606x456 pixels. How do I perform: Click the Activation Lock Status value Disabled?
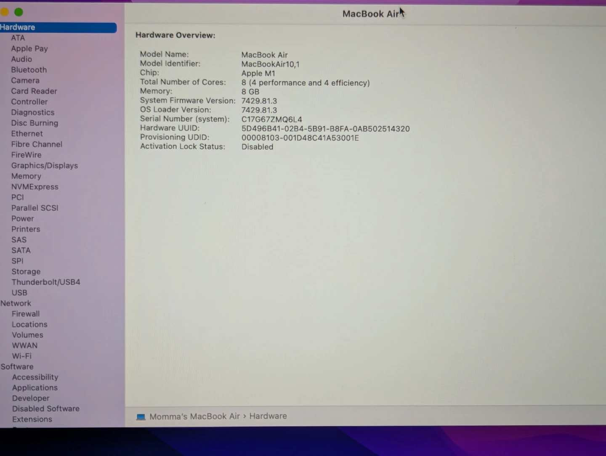[258, 147]
